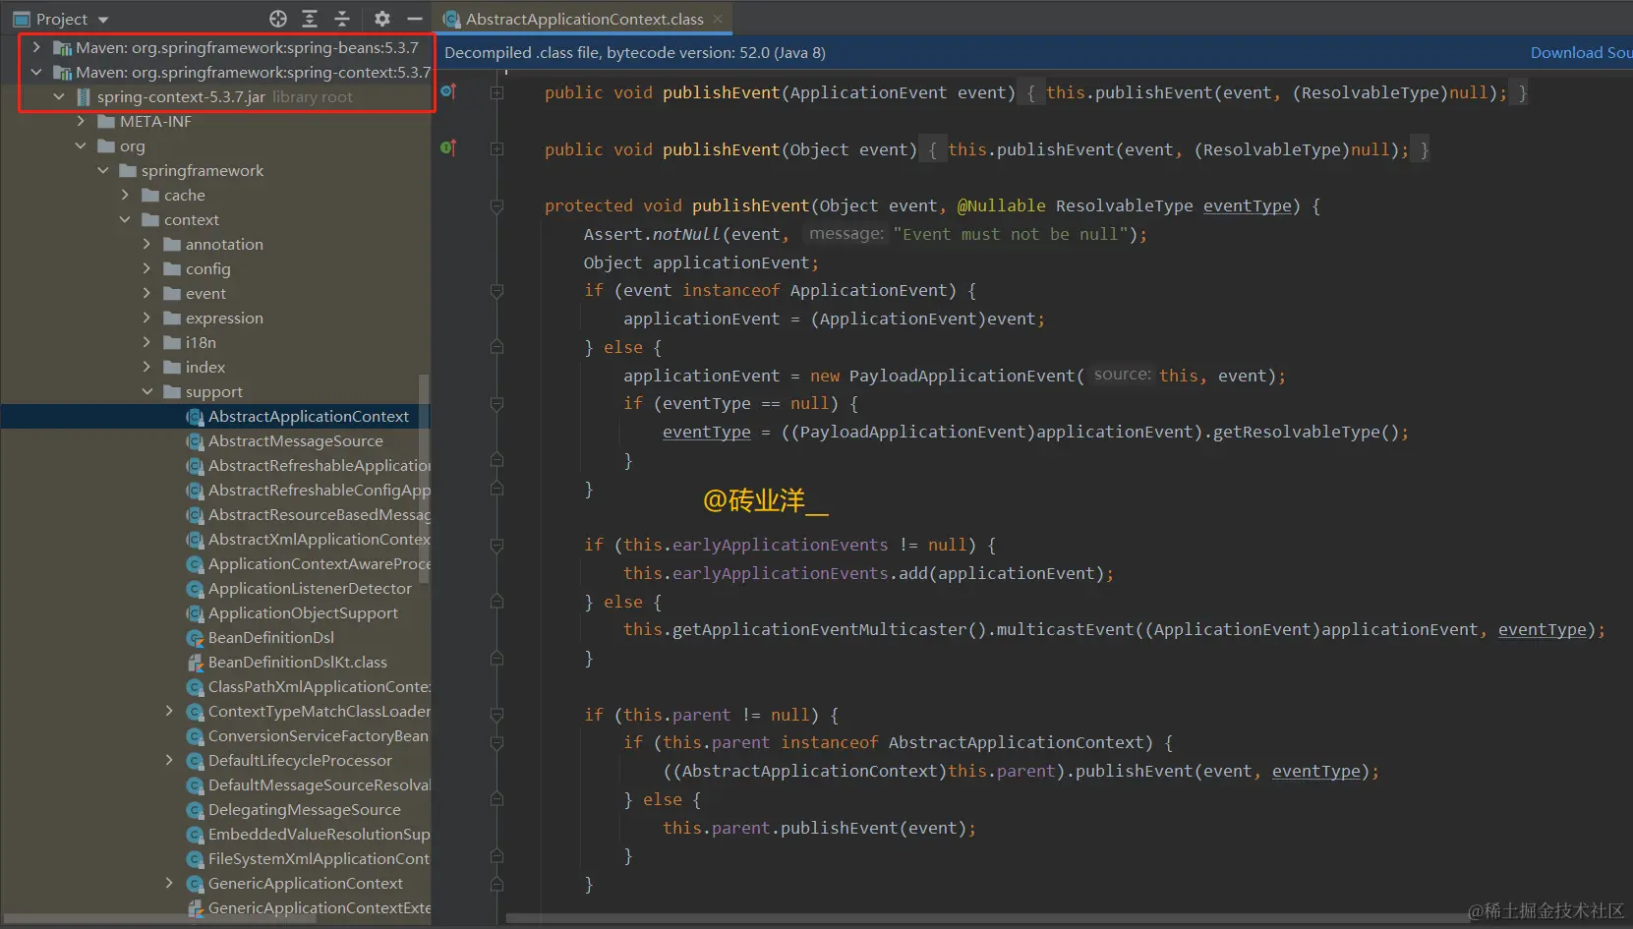Click the AbstractMessageSource class icon

coord(195,441)
